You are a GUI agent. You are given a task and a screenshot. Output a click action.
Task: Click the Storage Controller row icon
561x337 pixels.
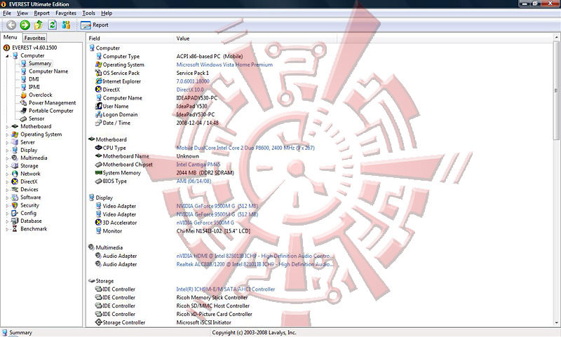(98, 322)
